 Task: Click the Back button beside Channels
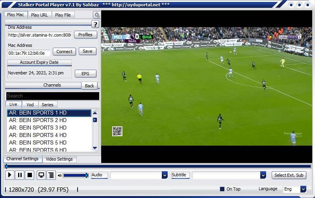pos(89,86)
